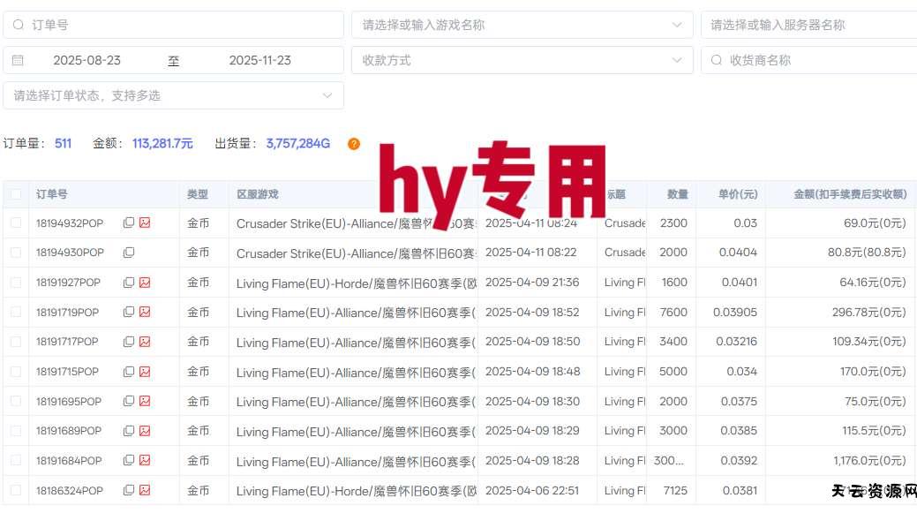Click the copy icon beside order 18194930POP

coord(129,253)
